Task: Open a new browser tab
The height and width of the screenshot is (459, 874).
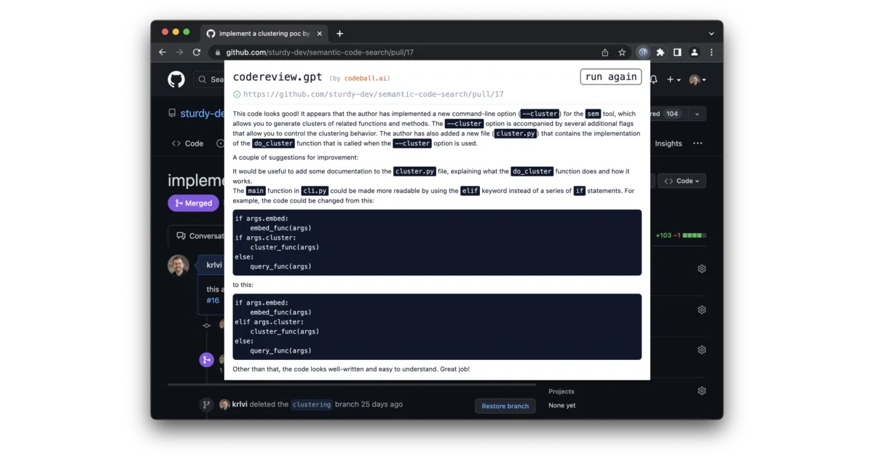Action: [339, 34]
